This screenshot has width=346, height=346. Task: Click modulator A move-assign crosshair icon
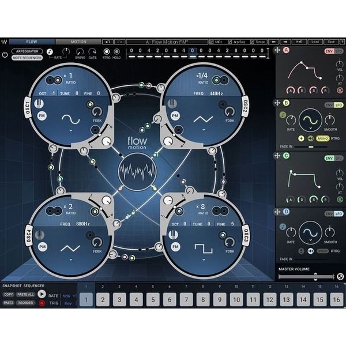277,50
